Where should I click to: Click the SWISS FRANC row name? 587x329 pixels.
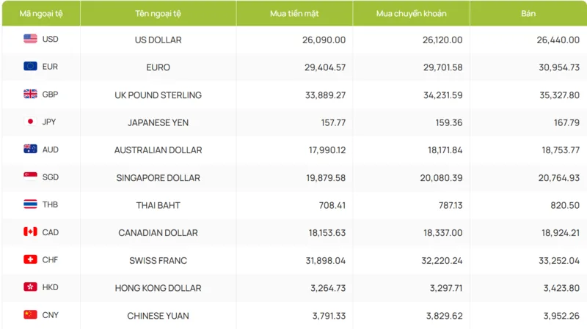158,260
